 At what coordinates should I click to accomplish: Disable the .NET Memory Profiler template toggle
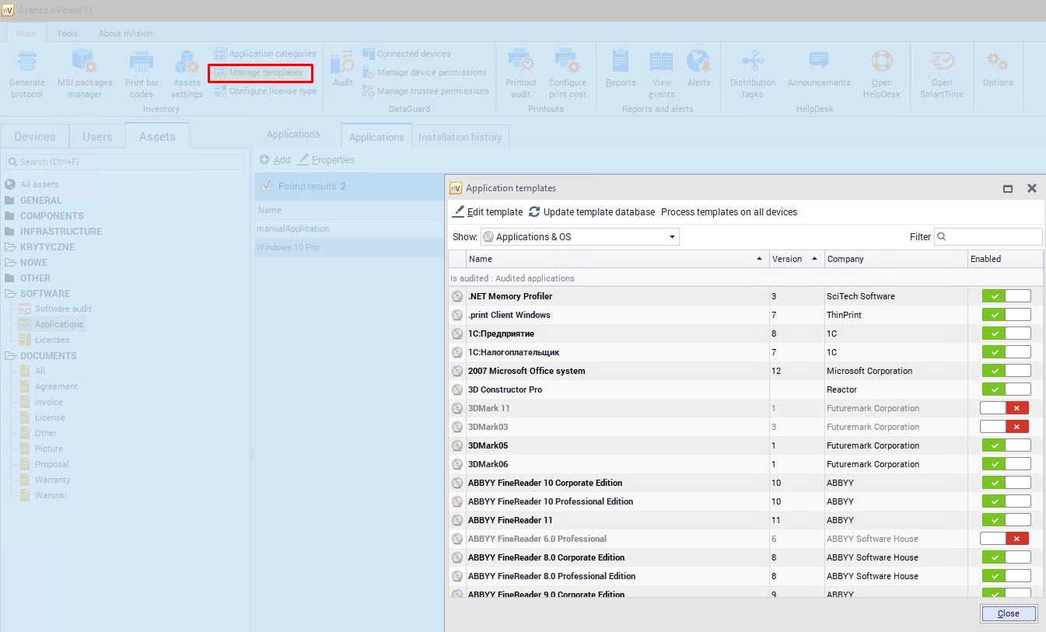click(1006, 296)
